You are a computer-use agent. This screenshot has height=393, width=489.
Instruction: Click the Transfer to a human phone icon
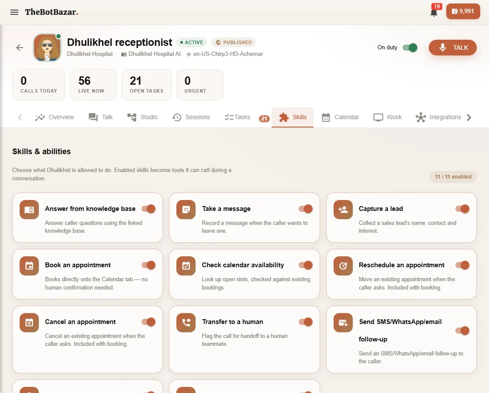pyautogui.click(x=186, y=323)
